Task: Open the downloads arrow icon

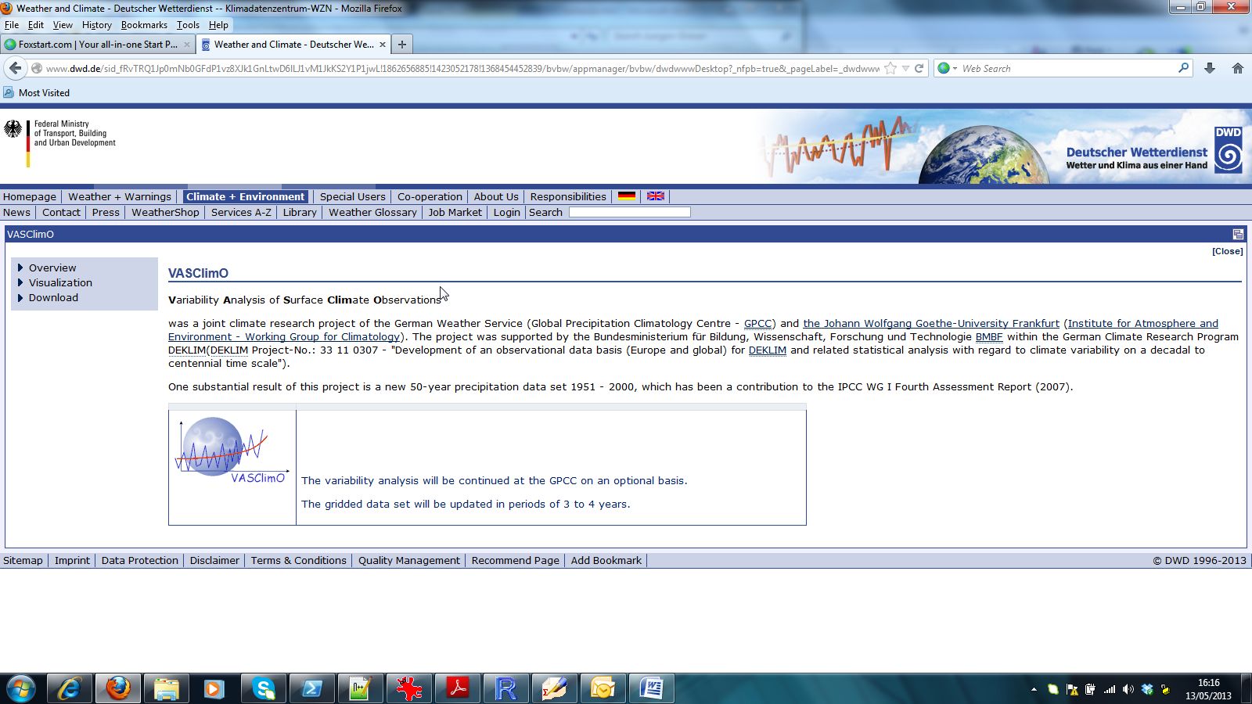Action: click(1209, 68)
